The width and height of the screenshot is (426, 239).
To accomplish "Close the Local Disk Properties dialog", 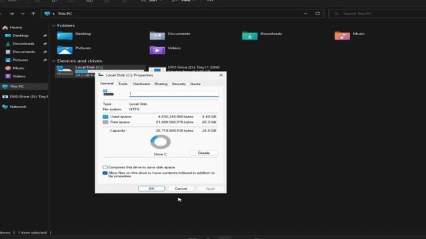I will 221,75.
